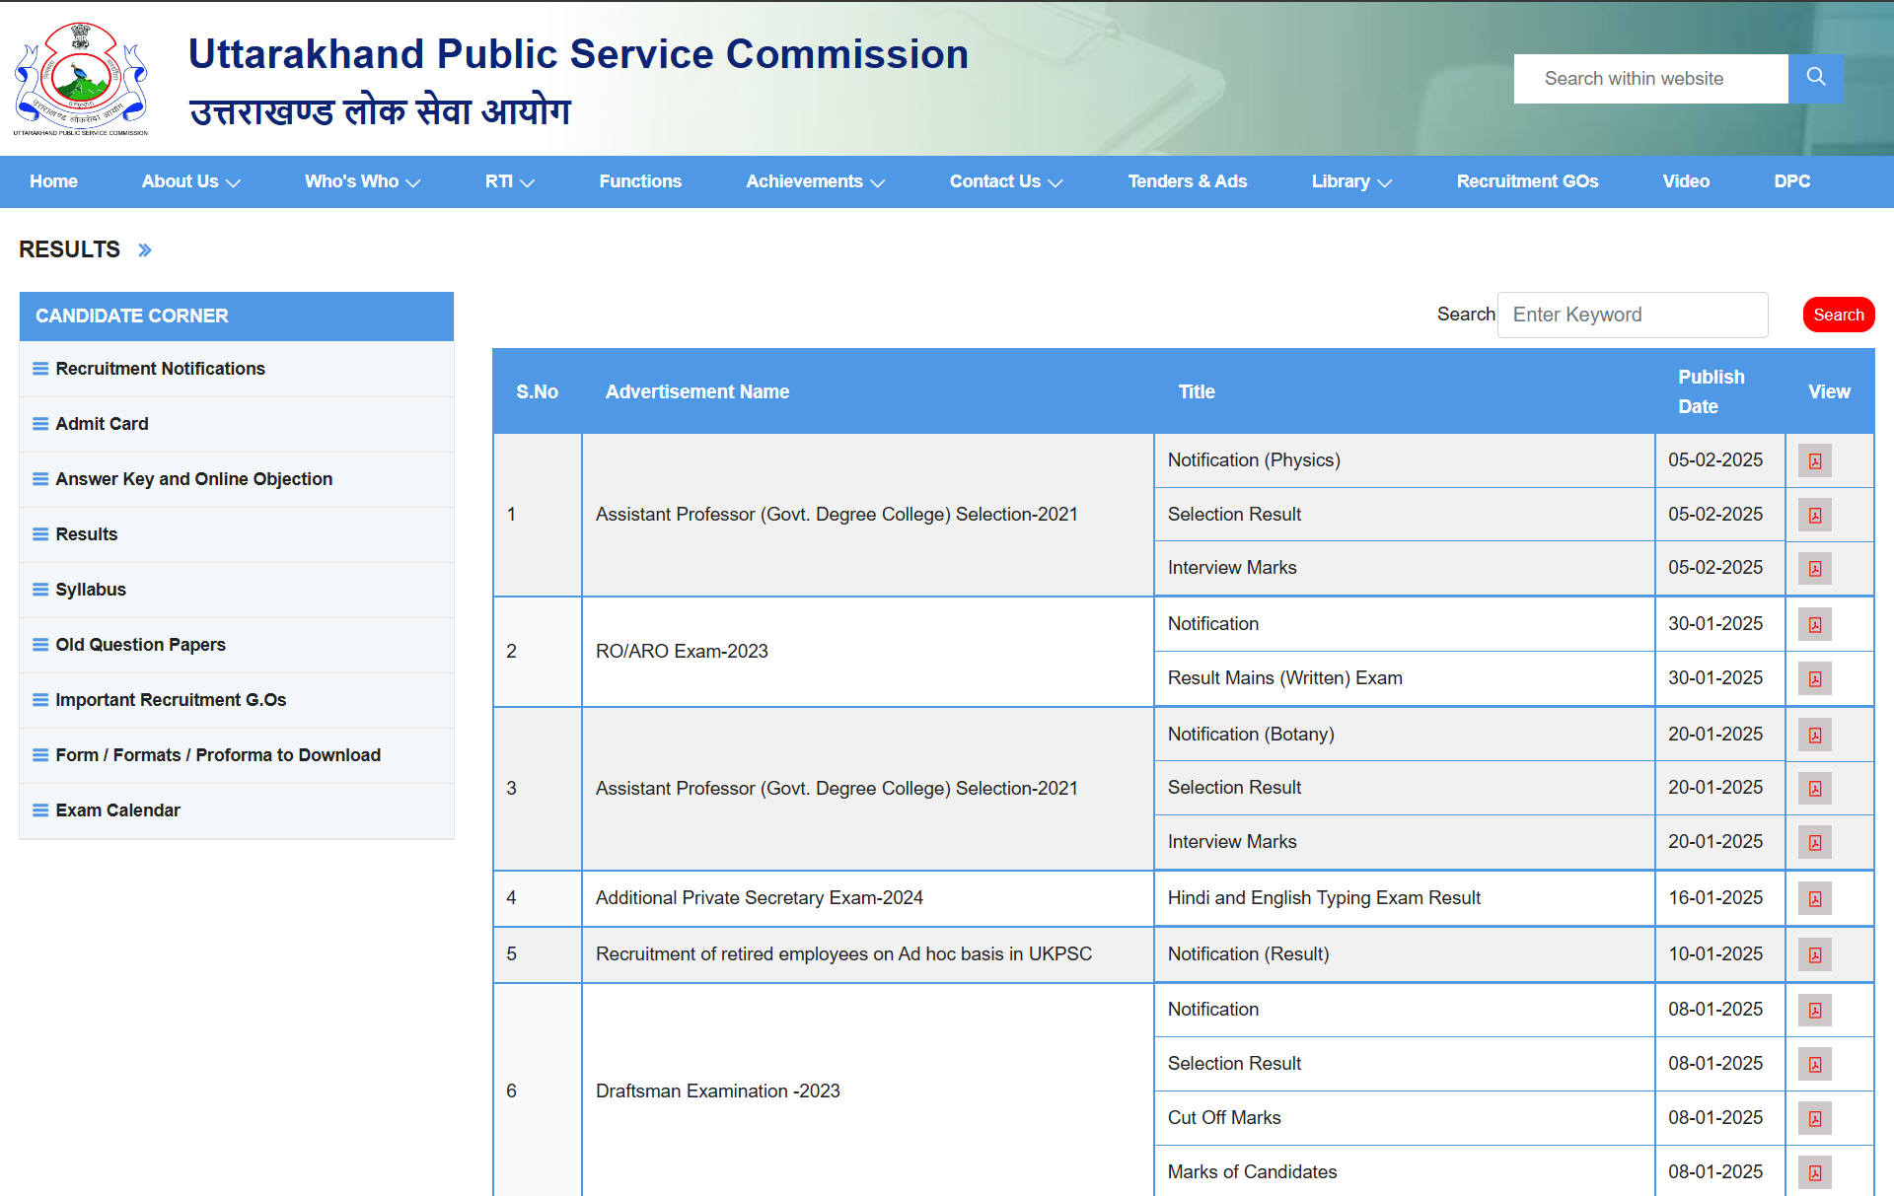Open PDF for Marks of Candidates row

(1814, 1172)
